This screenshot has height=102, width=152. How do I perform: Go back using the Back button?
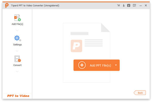140,93
